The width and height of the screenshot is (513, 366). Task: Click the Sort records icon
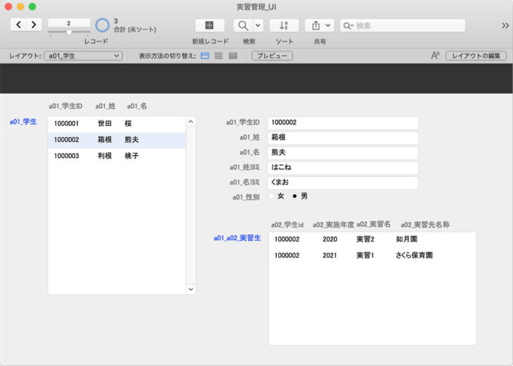[284, 25]
